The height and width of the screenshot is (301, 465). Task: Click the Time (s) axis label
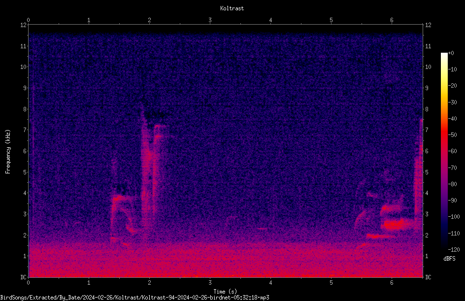[226, 292]
